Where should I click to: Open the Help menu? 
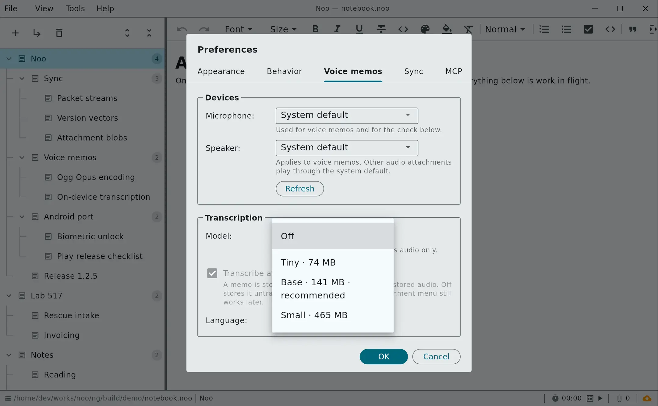pos(105,8)
